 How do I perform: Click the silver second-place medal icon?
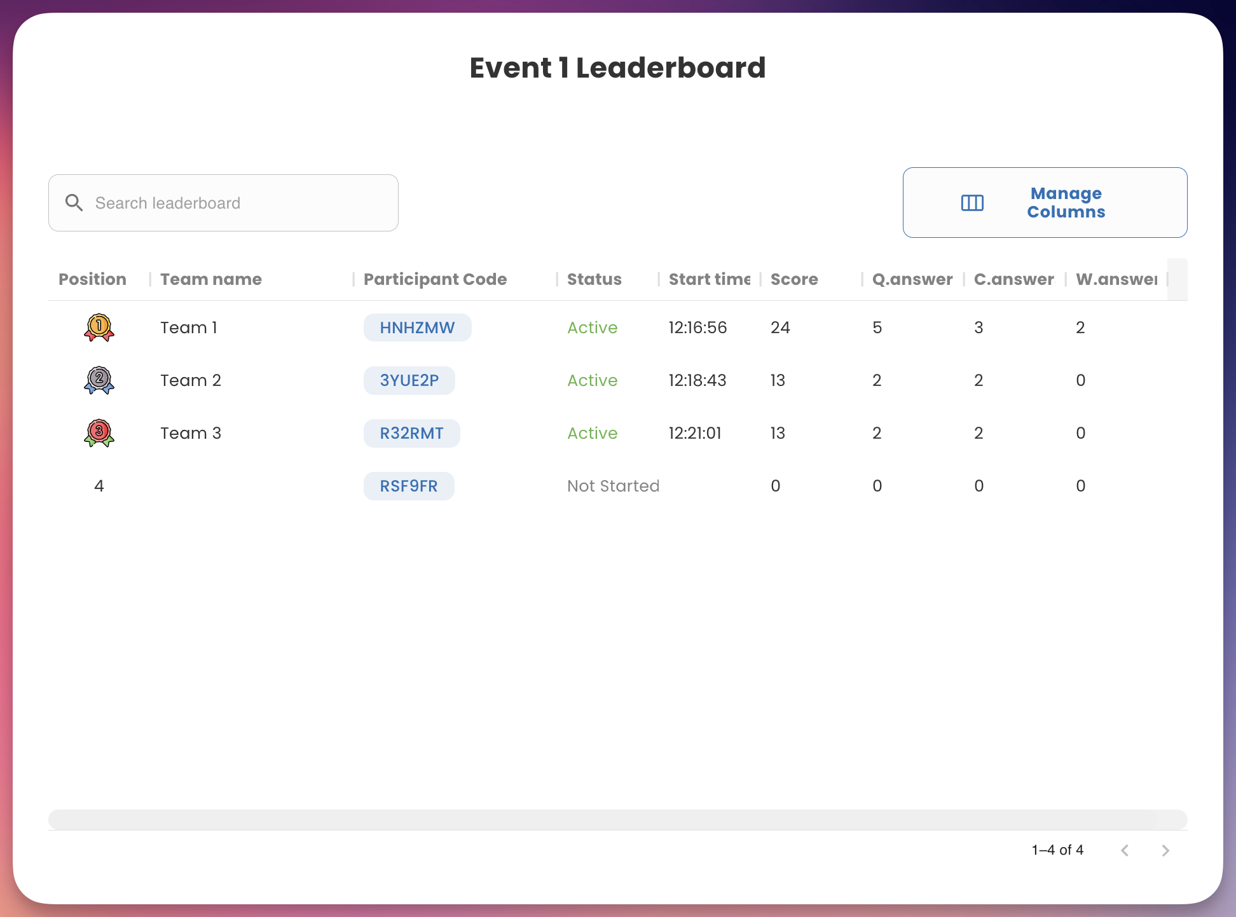pos(99,380)
